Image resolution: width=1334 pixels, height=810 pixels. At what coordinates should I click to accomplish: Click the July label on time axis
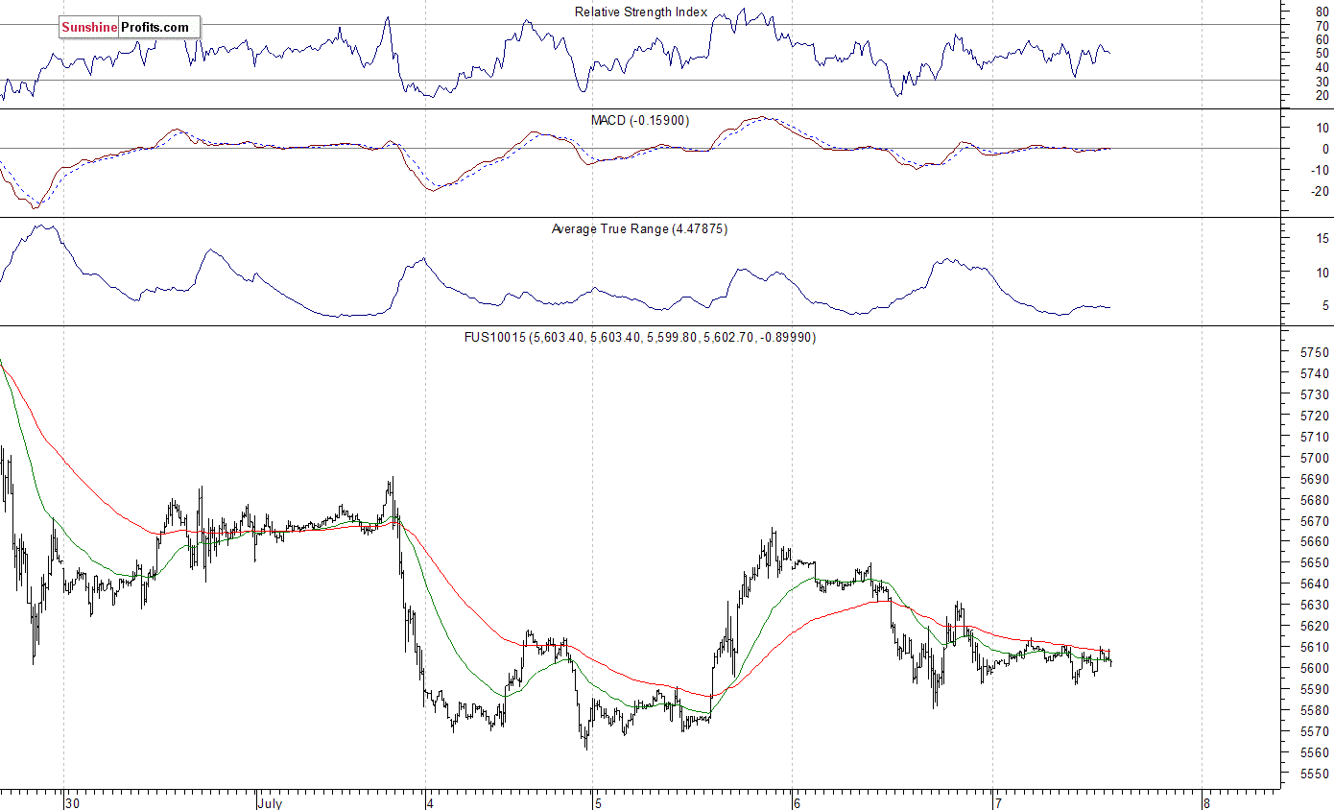[271, 803]
